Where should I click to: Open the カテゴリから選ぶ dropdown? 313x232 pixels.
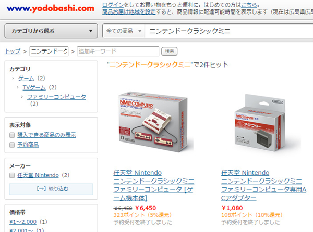[x=51, y=31]
